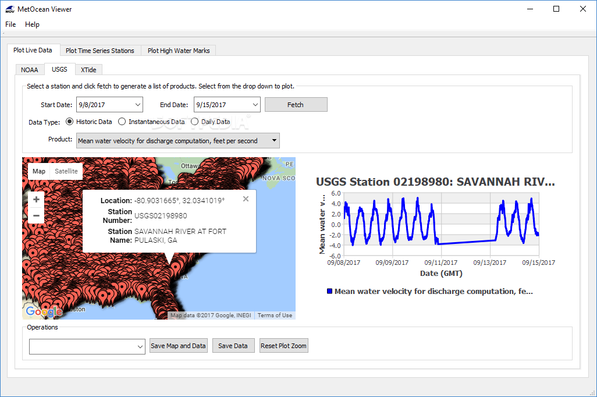Click the Reset Plot Zoom button
This screenshot has height=397, width=597.
click(x=283, y=346)
